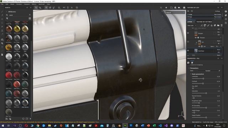Go back using the All libraries chevron

coord(6,12)
